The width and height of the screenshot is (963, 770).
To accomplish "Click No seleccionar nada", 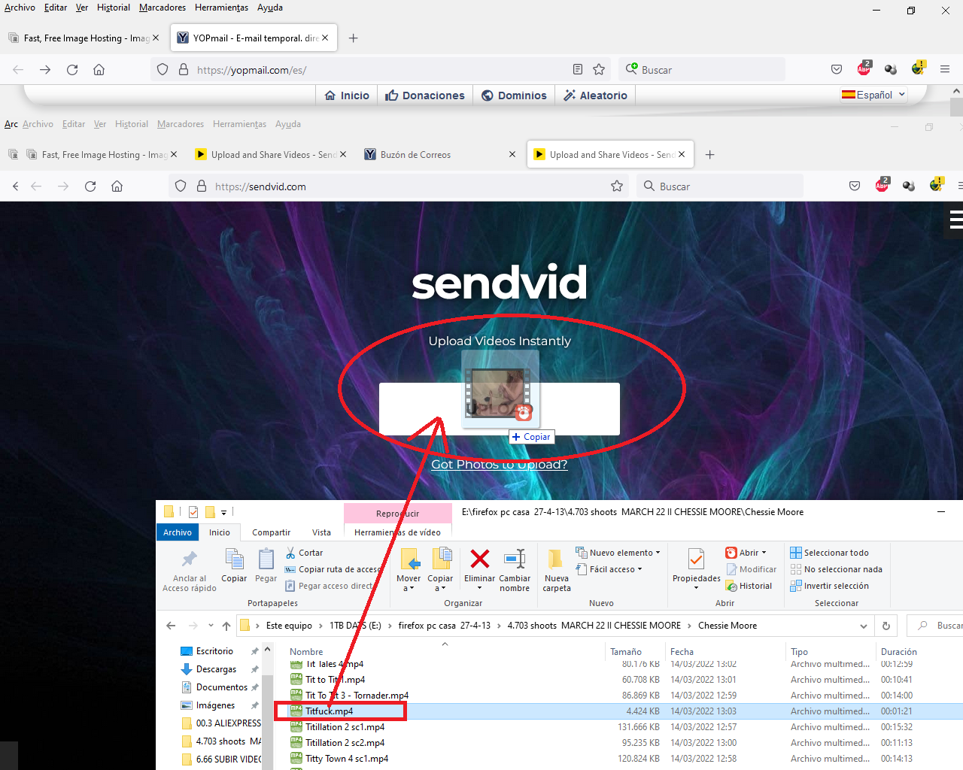I will click(x=836, y=569).
